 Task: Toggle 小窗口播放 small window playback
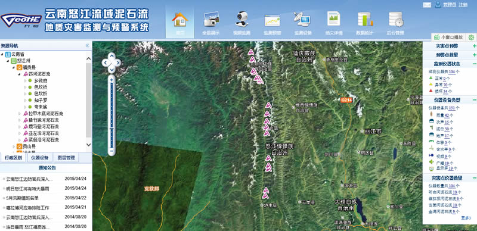pos(449,38)
